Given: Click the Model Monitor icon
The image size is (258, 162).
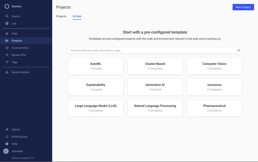Looking at the screenshot, I should [x=7, y=72].
